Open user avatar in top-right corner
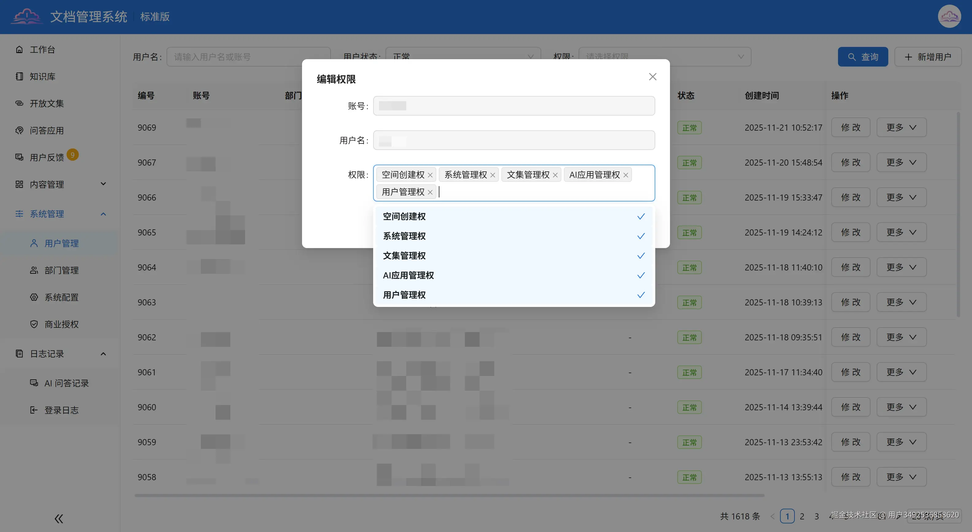The height and width of the screenshot is (532, 972). coord(949,17)
